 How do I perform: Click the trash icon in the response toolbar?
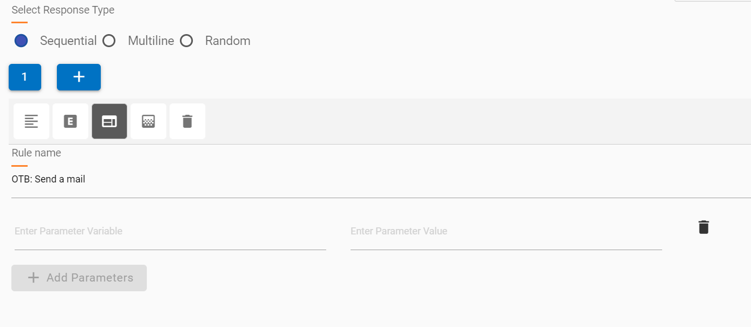(x=187, y=121)
